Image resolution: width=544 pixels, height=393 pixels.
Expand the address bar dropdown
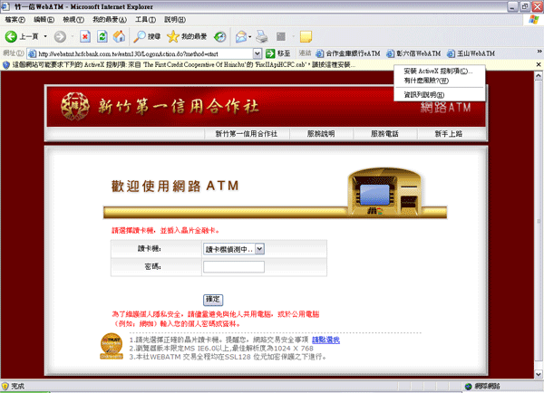click(257, 53)
